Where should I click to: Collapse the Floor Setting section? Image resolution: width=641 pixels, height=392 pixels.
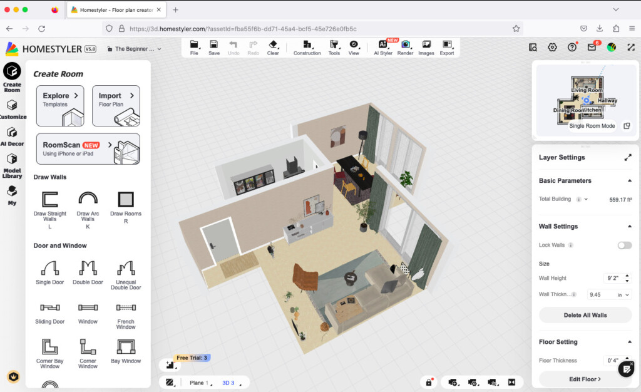point(630,342)
